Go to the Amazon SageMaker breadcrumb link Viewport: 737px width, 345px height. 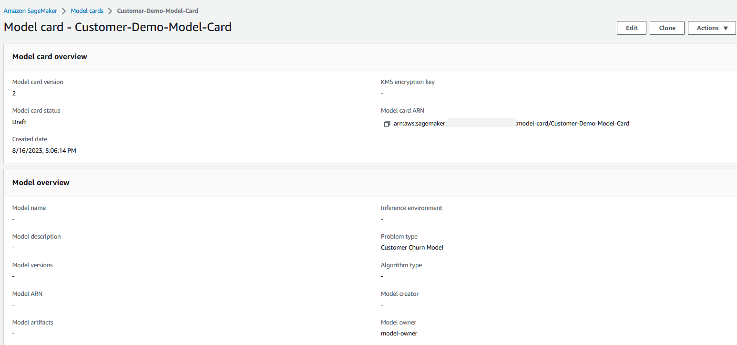click(x=30, y=10)
